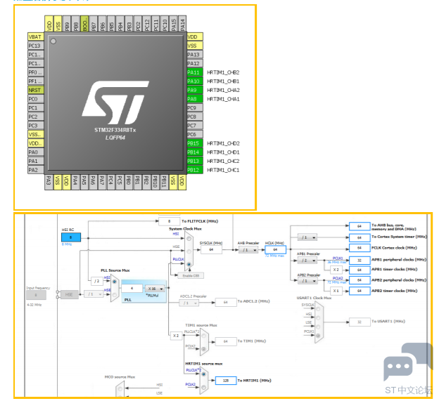Open the Cortex System timer divider dropdown

click(307, 237)
